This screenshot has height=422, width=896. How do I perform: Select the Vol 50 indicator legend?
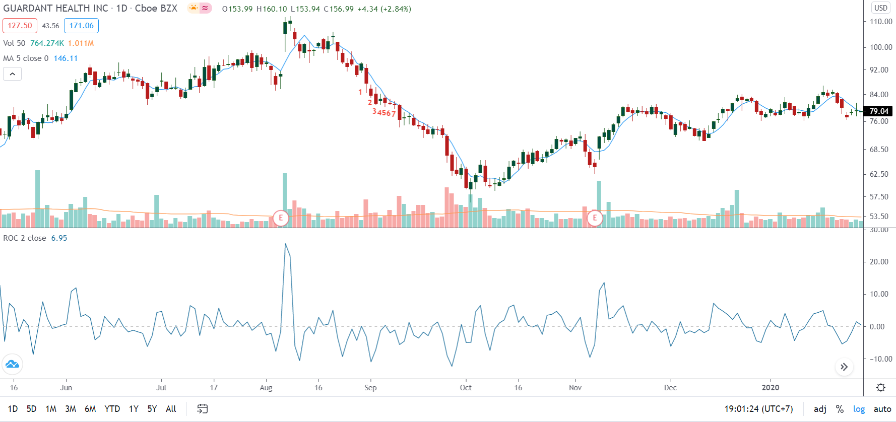(x=14, y=43)
